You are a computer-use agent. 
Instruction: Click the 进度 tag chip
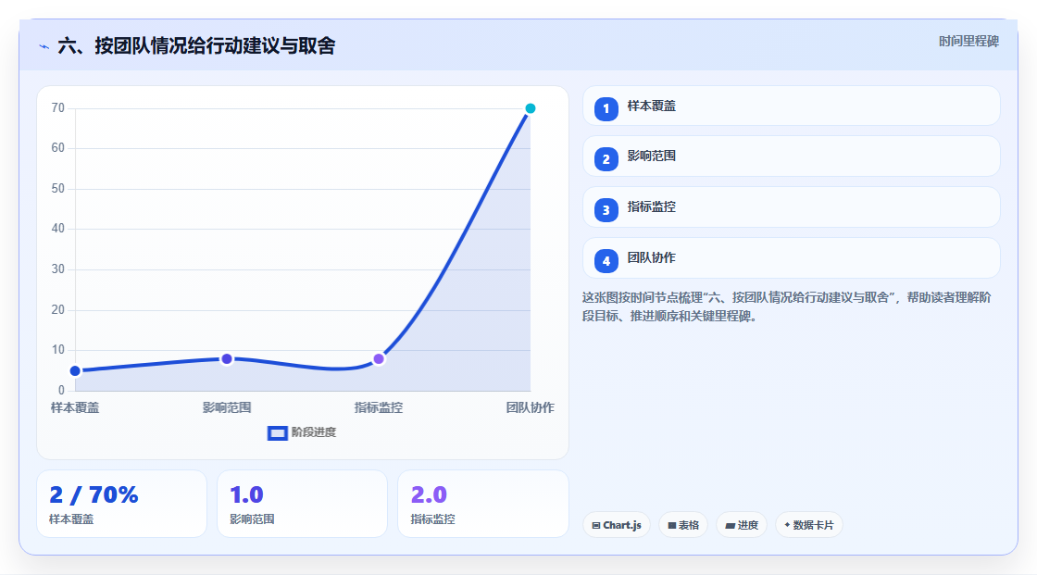[x=742, y=525]
